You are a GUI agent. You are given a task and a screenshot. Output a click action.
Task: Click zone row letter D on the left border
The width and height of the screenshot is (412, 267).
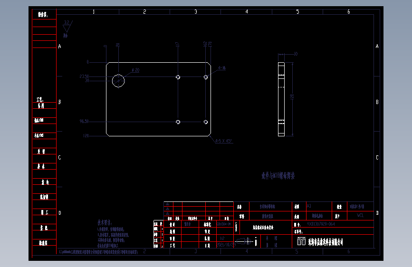(x=60, y=213)
